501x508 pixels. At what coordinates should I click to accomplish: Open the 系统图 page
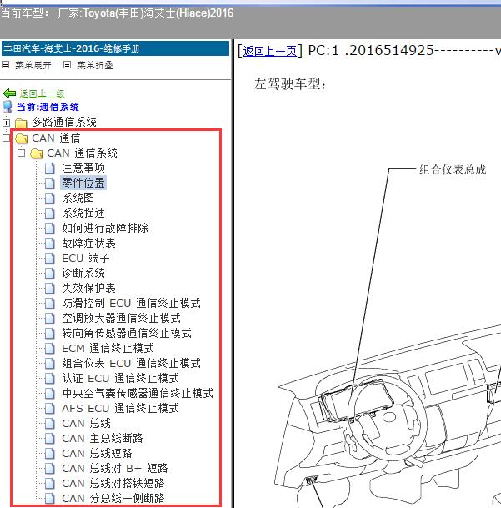tap(78, 198)
